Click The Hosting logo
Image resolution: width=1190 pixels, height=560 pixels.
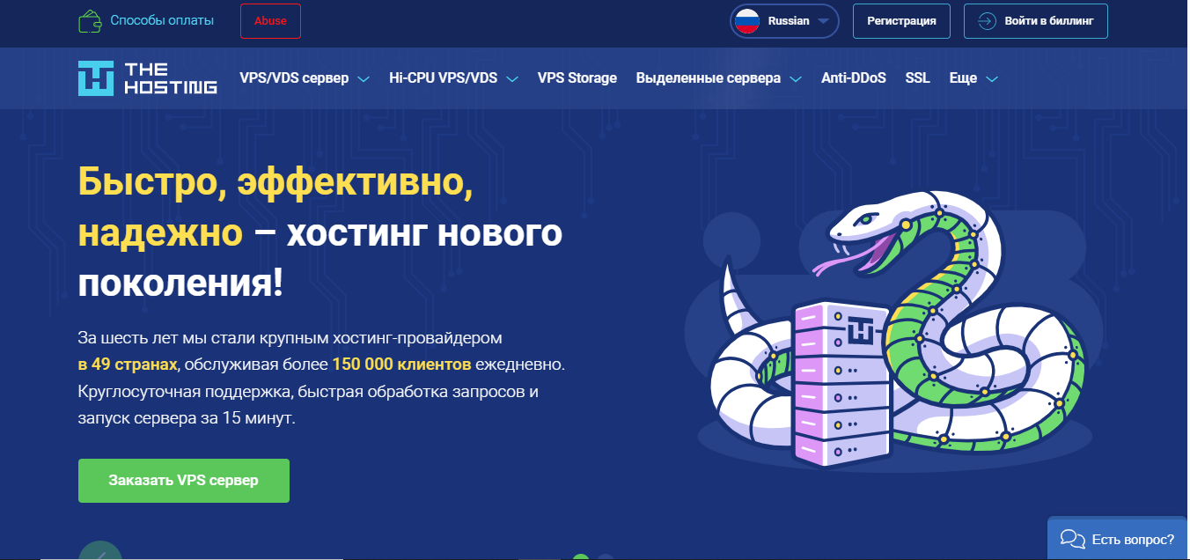pyautogui.click(x=147, y=78)
